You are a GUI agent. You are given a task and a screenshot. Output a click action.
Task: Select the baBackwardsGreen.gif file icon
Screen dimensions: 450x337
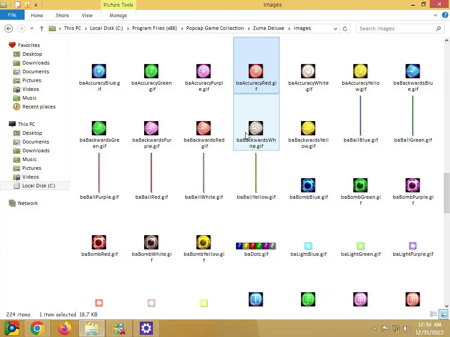pyautogui.click(x=99, y=128)
